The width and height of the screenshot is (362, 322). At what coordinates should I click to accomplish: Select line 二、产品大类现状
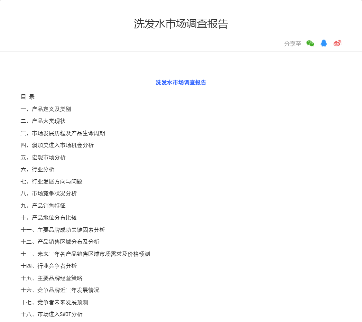click(43, 121)
